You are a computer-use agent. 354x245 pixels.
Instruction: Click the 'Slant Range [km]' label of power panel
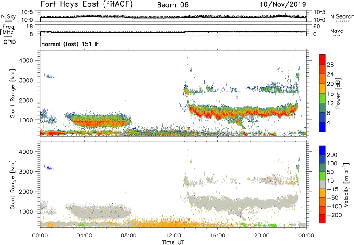[x=12, y=93]
